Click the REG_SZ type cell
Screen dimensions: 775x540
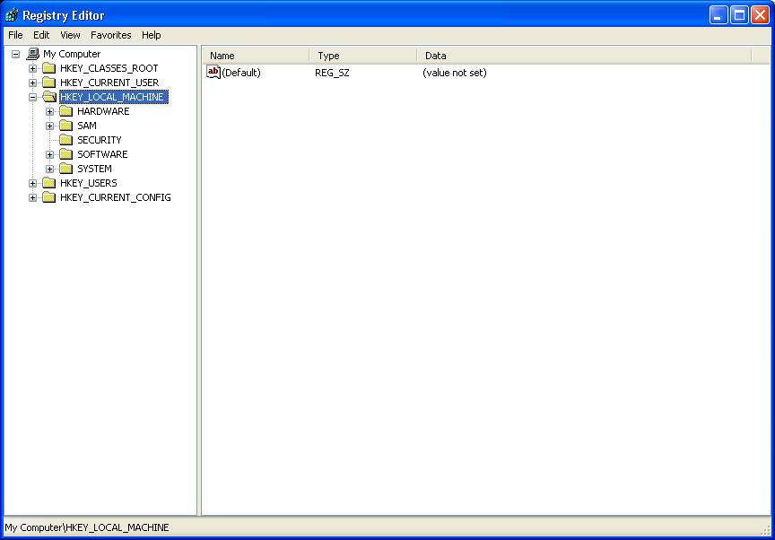332,73
